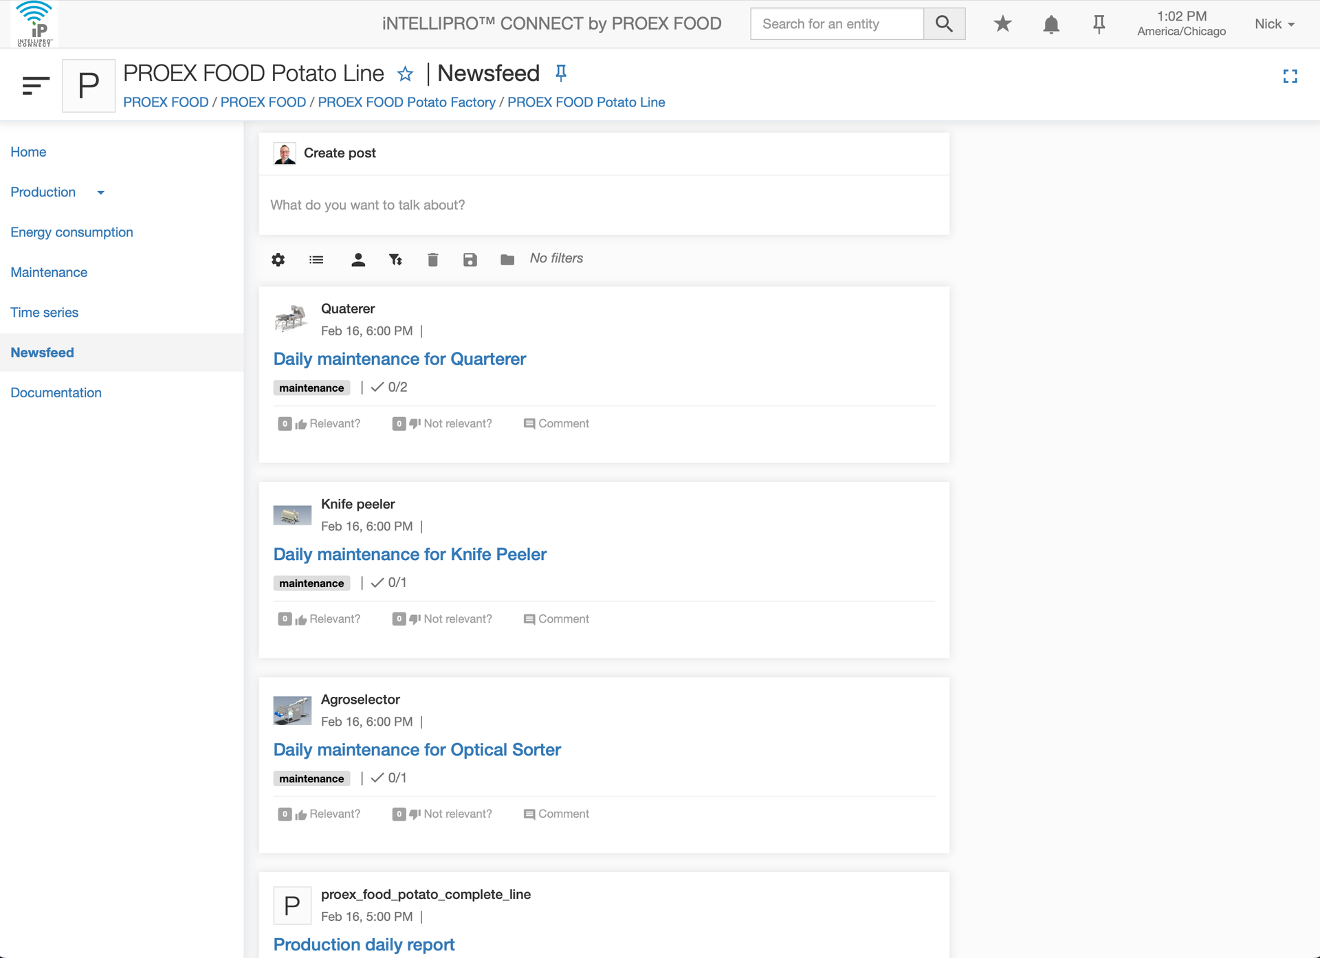Open newsfeed settings gear
The image size is (1320, 958).
point(278,259)
